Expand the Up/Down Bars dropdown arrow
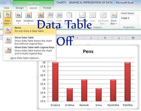The width and height of the screenshot is (141, 111). (x=106, y=24)
